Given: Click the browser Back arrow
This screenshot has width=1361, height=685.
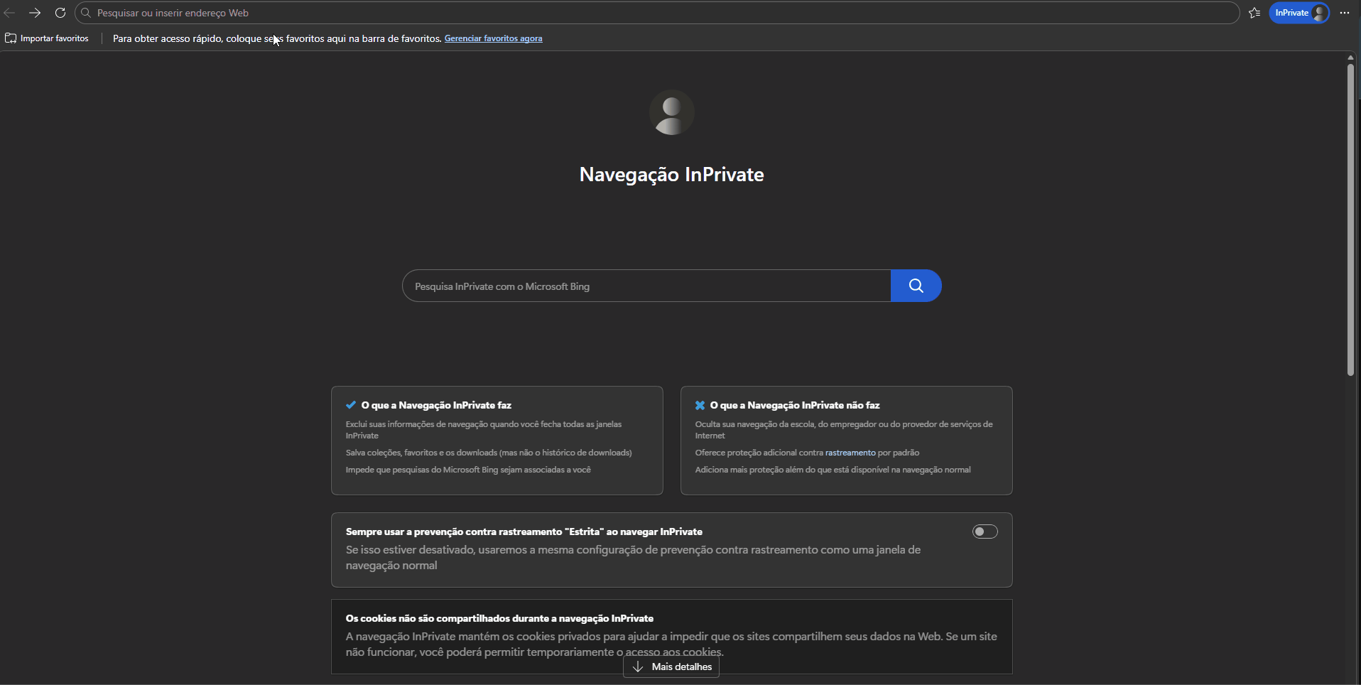Looking at the screenshot, I should click(9, 13).
